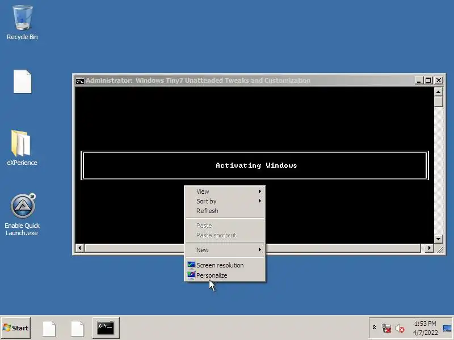Click console horizontal scrollbar right arrow

(x=429, y=248)
